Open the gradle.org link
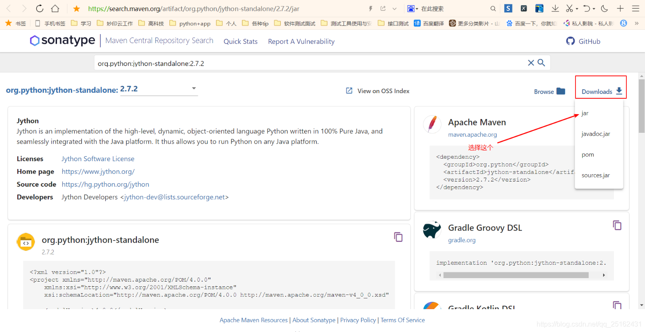The height and width of the screenshot is (332, 645). 462,240
